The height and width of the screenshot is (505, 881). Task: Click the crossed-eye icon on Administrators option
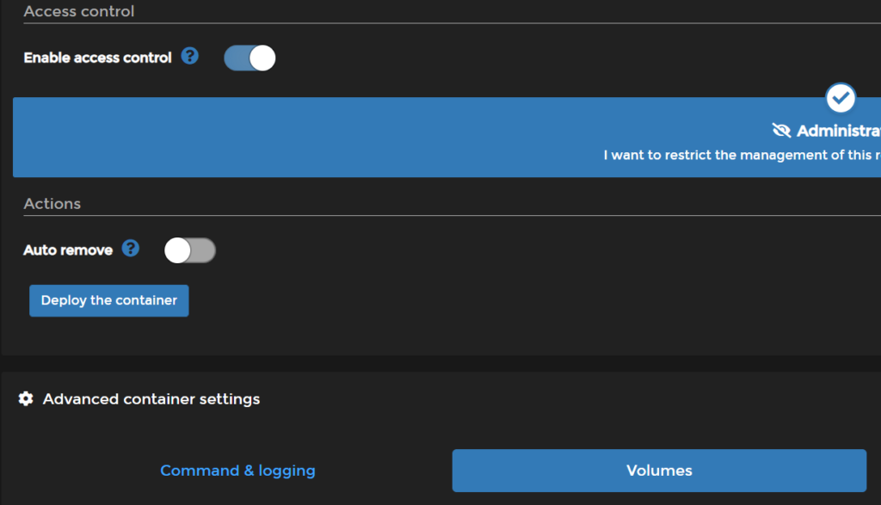point(782,130)
